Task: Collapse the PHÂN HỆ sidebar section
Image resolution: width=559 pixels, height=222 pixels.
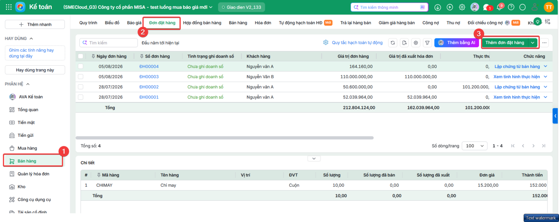Action: coord(28,84)
